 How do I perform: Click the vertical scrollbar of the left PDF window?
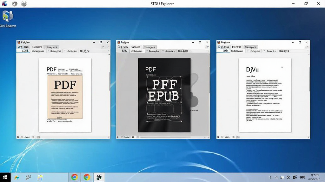point(109,82)
